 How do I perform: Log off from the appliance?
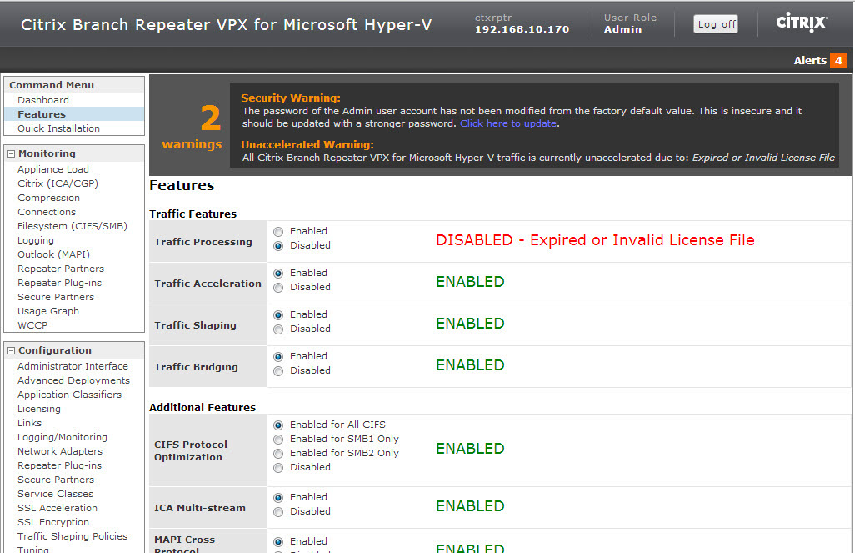click(716, 24)
